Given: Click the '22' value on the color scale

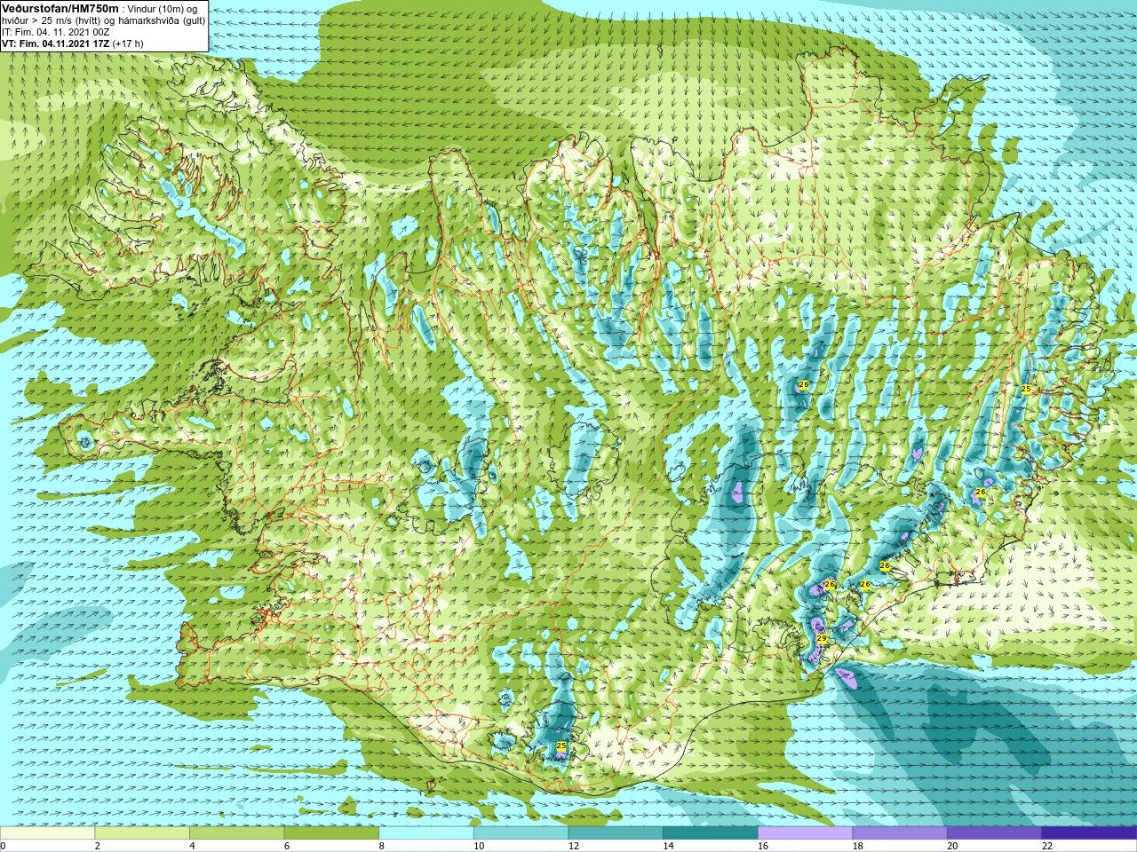Looking at the screenshot, I should pos(1047,846).
